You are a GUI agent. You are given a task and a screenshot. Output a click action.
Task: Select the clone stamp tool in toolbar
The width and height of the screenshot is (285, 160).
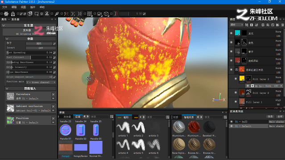pos(47,14)
